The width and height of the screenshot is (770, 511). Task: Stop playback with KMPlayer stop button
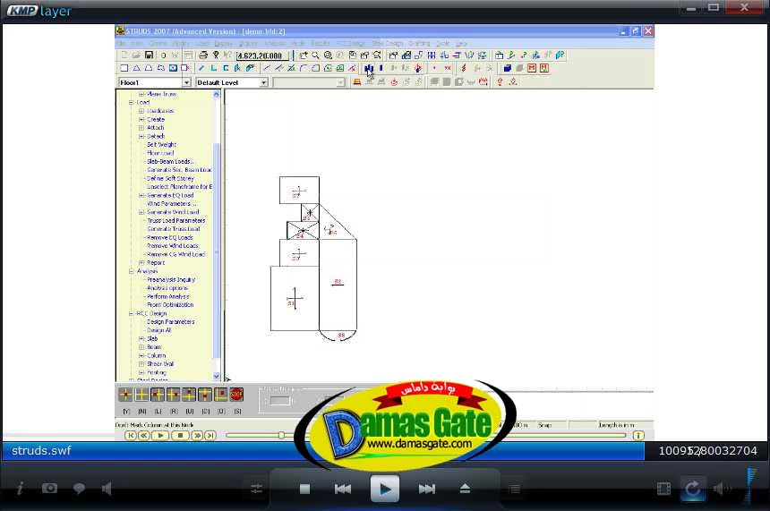click(x=304, y=489)
